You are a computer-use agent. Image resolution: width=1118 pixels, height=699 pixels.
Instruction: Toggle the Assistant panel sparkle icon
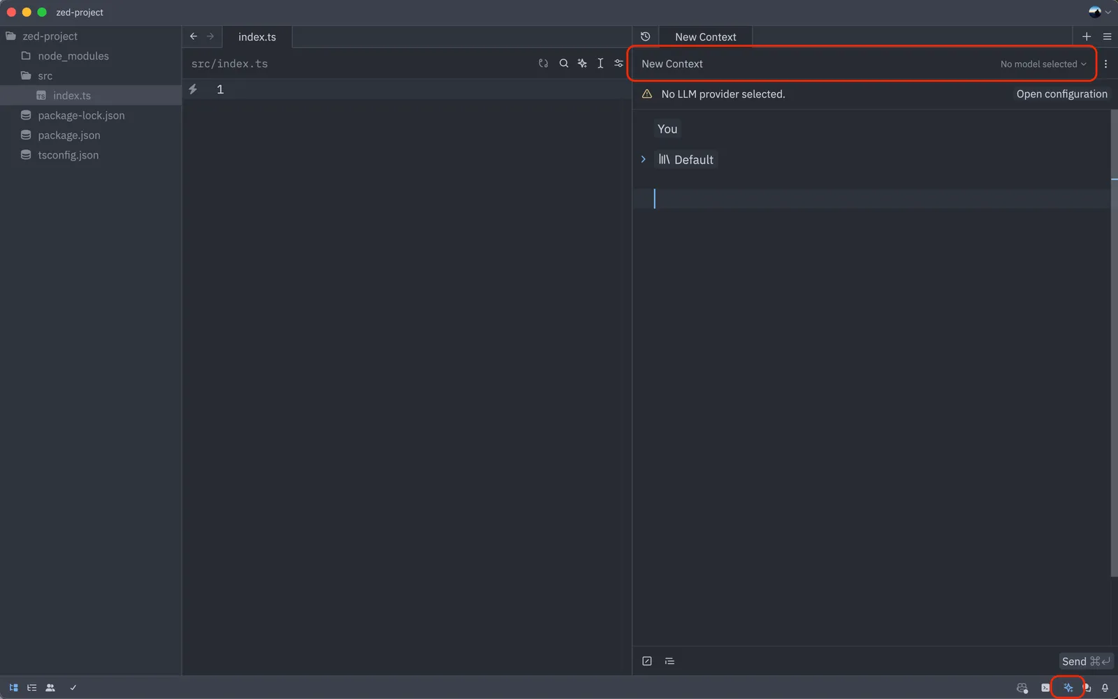coord(1068,688)
